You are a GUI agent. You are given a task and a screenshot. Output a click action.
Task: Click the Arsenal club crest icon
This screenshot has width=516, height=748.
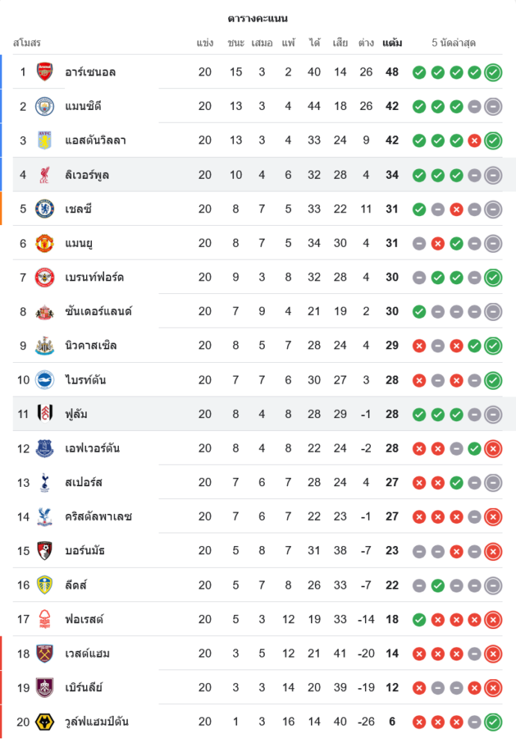tap(45, 72)
